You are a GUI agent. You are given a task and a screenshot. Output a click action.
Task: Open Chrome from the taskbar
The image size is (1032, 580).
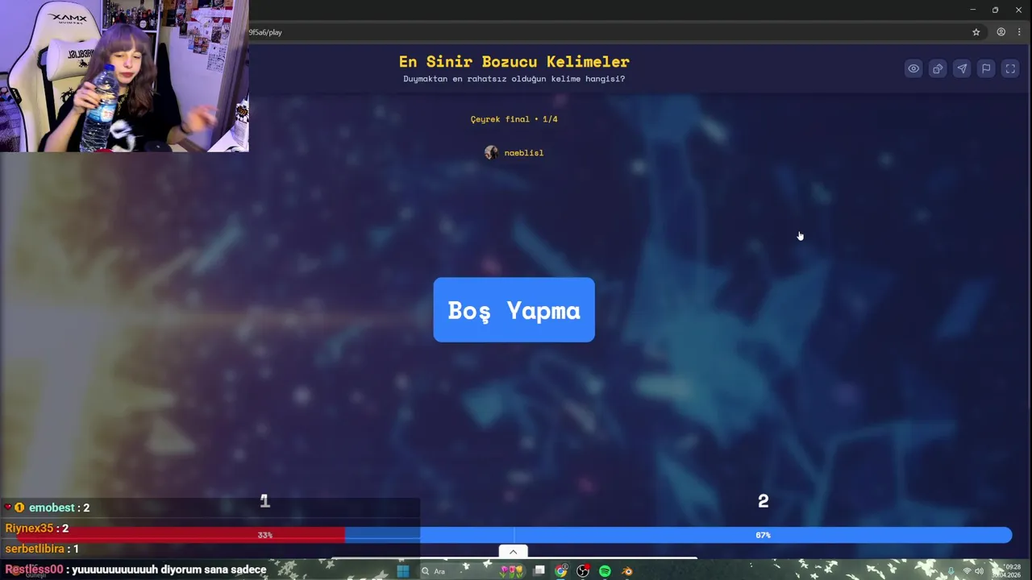(x=561, y=571)
